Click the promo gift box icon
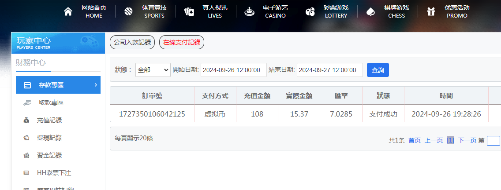The width and height of the screenshot is (501, 190). pos(431,11)
